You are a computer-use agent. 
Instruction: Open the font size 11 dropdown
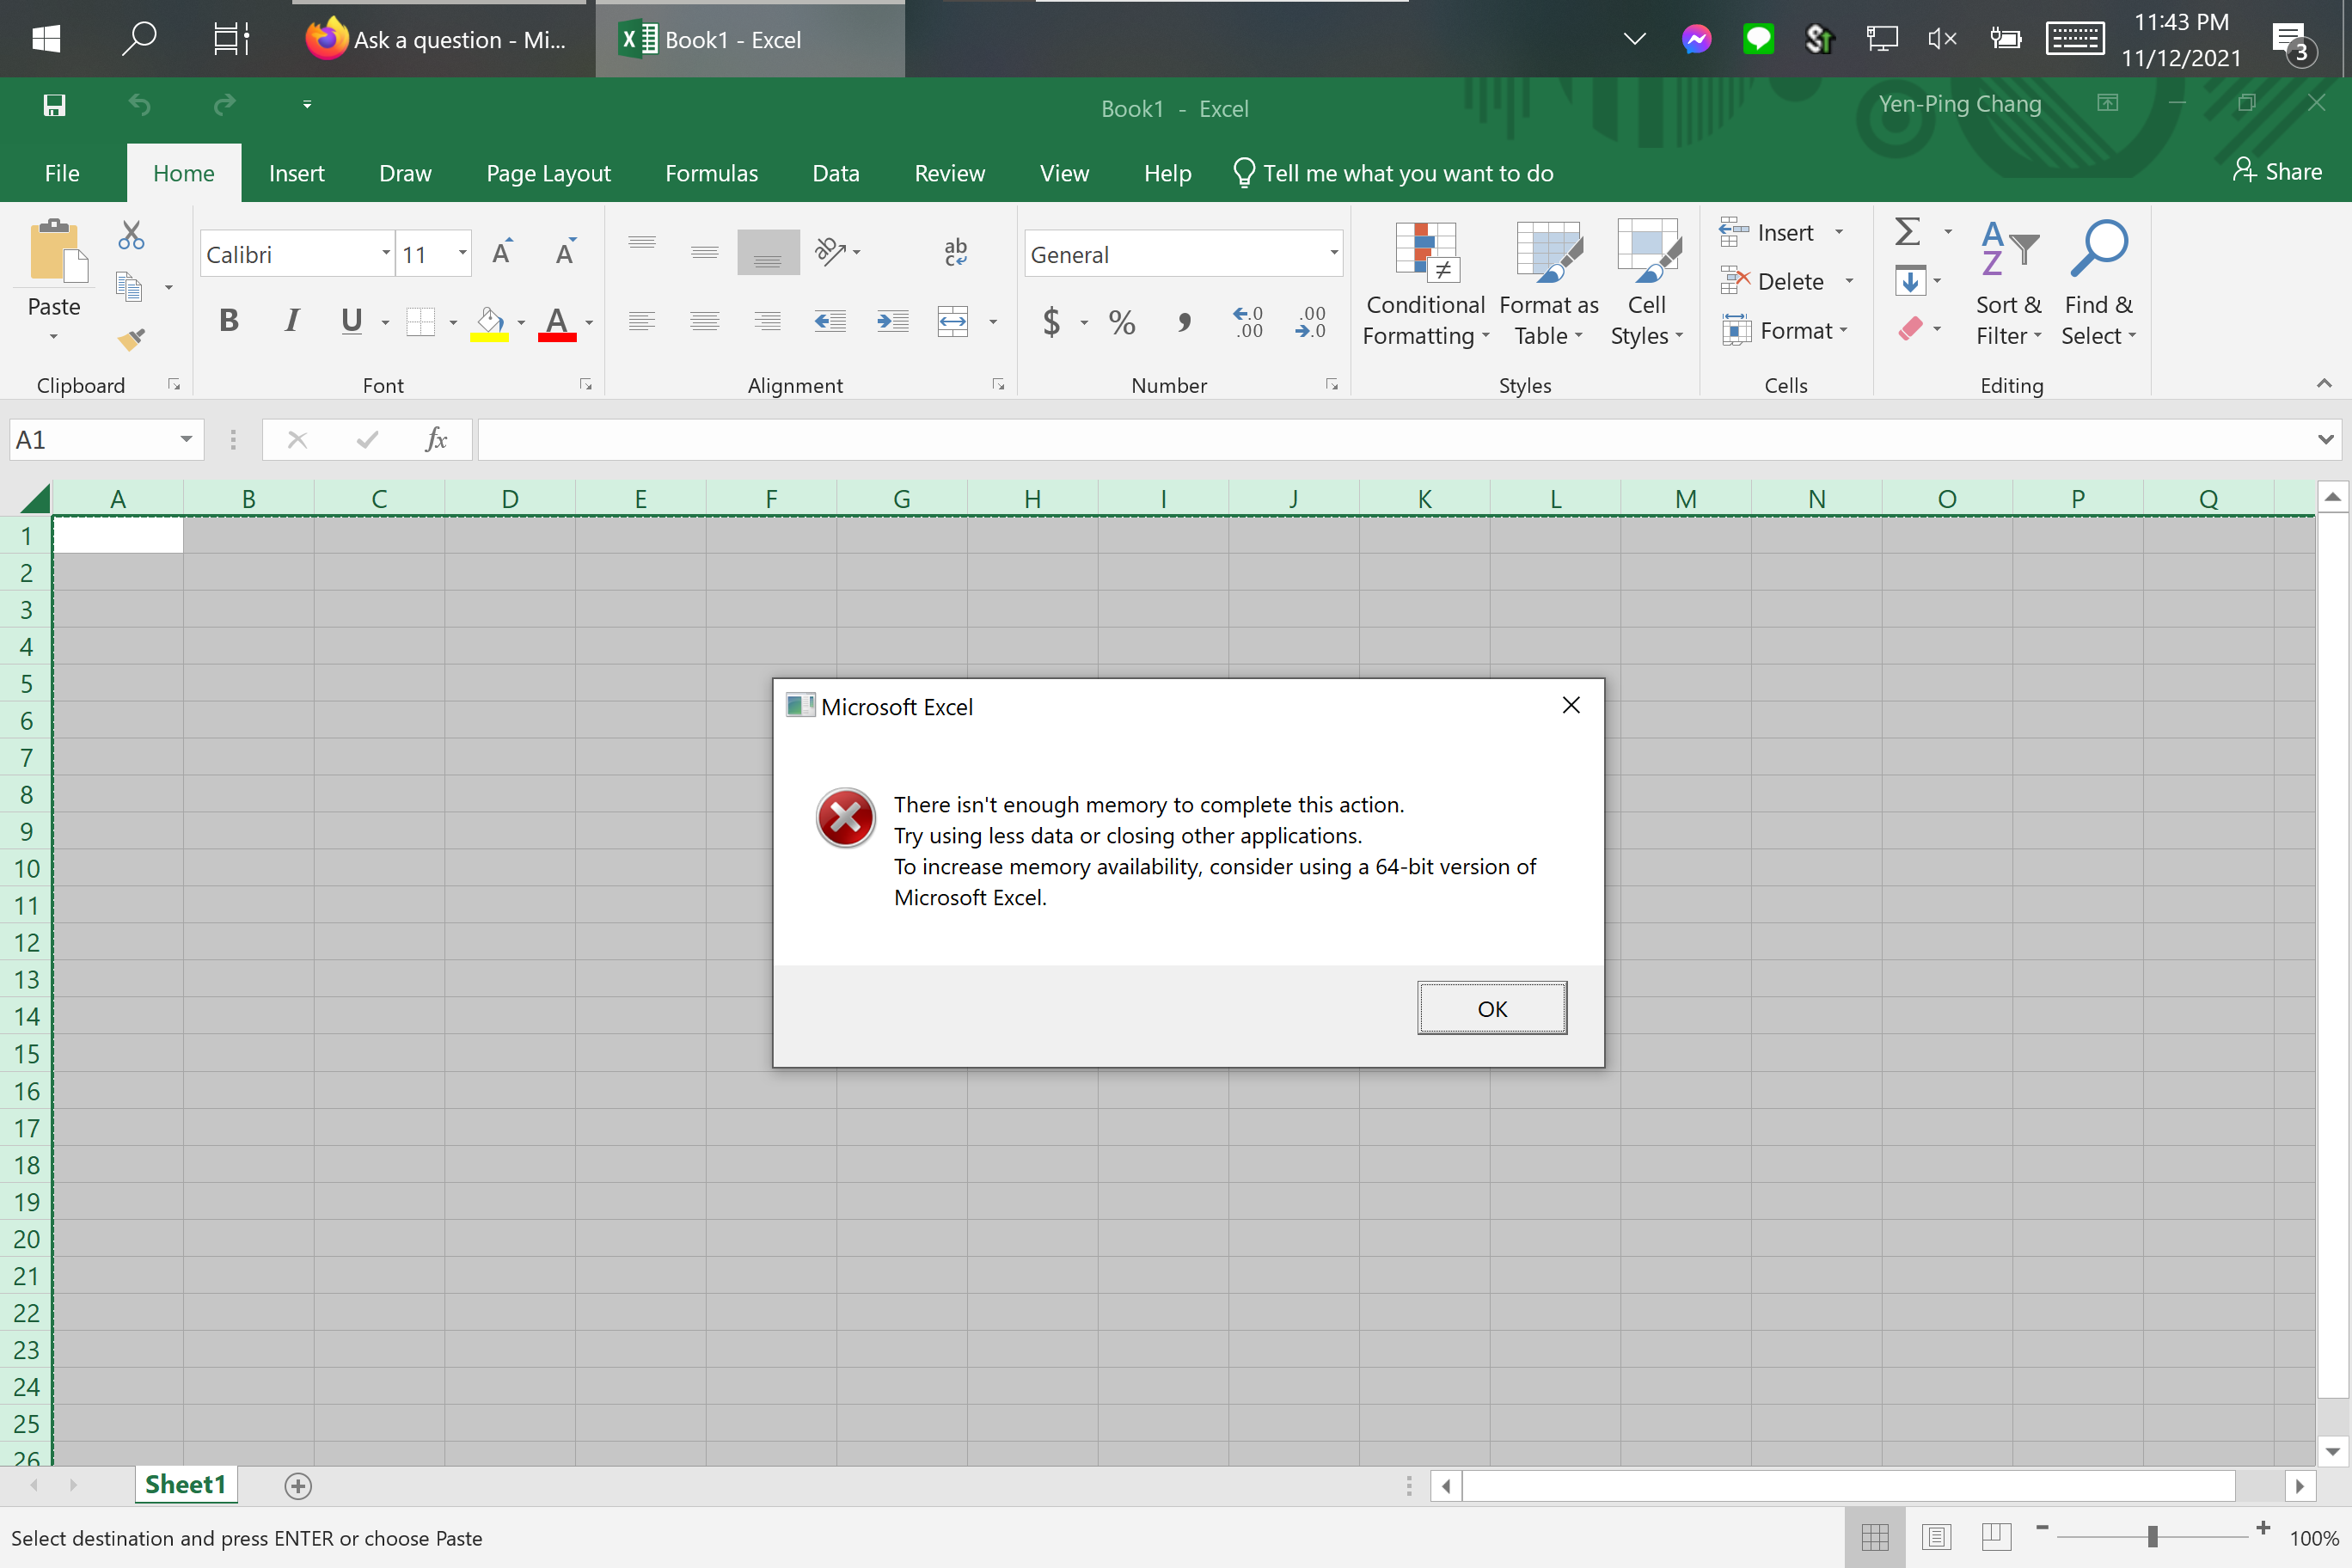point(462,254)
